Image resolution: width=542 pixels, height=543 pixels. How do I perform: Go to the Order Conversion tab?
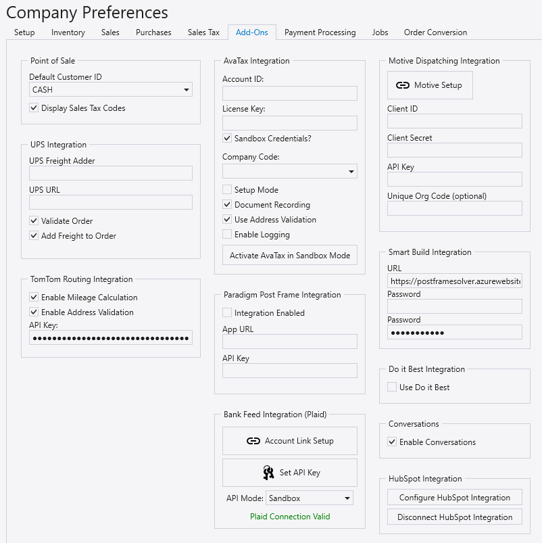click(x=435, y=32)
